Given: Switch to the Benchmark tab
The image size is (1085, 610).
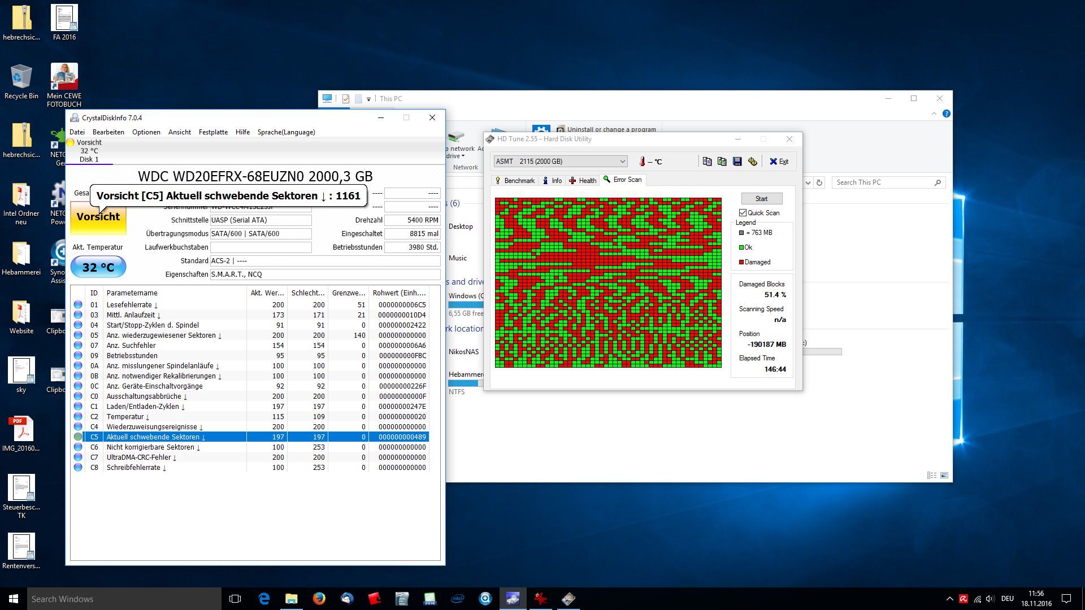Looking at the screenshot, I should (x=515, y=181).
